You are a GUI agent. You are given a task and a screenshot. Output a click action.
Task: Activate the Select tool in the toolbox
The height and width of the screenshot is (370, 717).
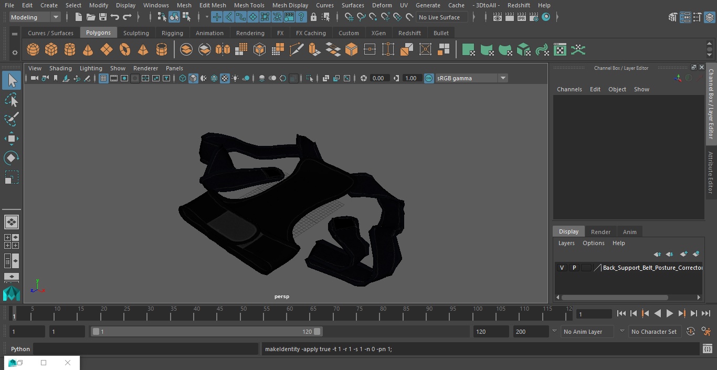(x=12, y=80)
